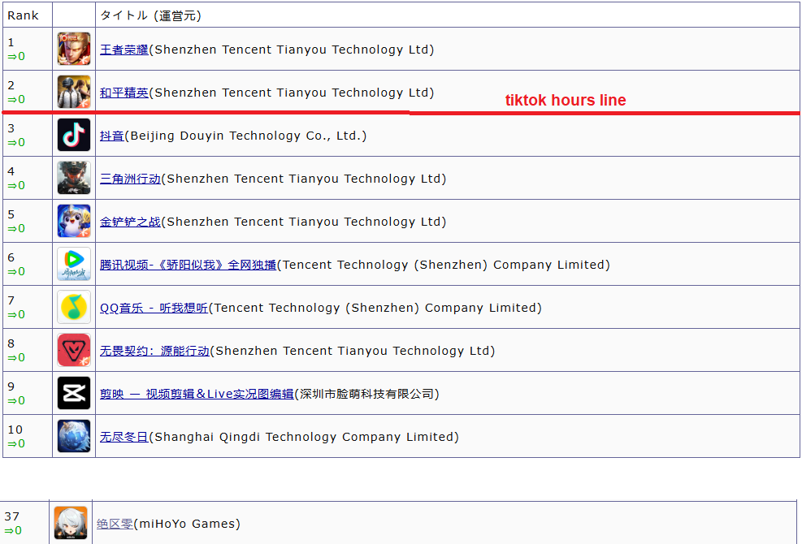Image resolution: width=802 pixels, height=544 pixels.
Task: Open the 剪映 视频剪辑 link
Action: pyautogui.click(x=197, y=393)
